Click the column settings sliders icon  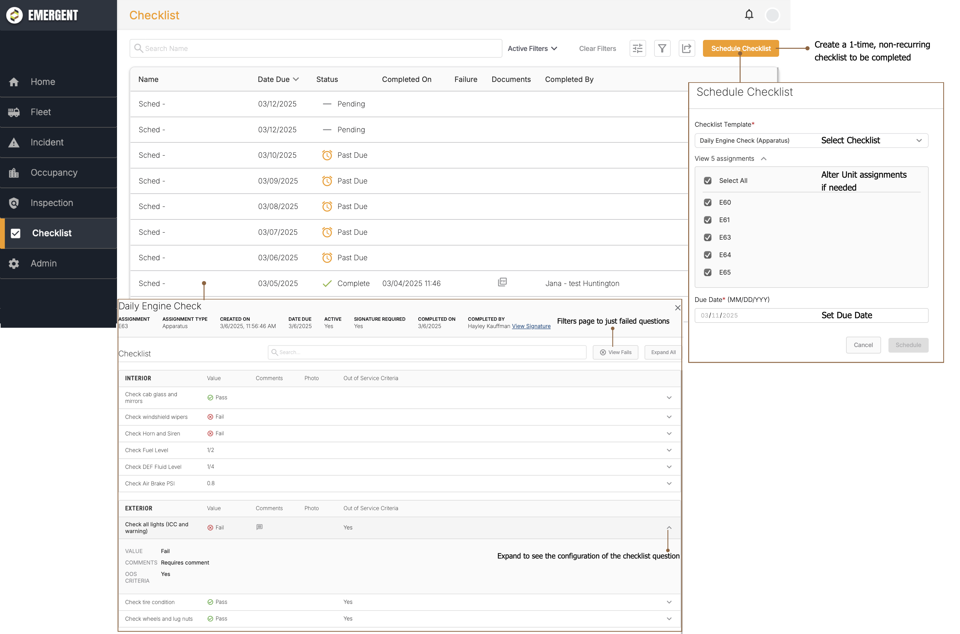pos(638,48)
